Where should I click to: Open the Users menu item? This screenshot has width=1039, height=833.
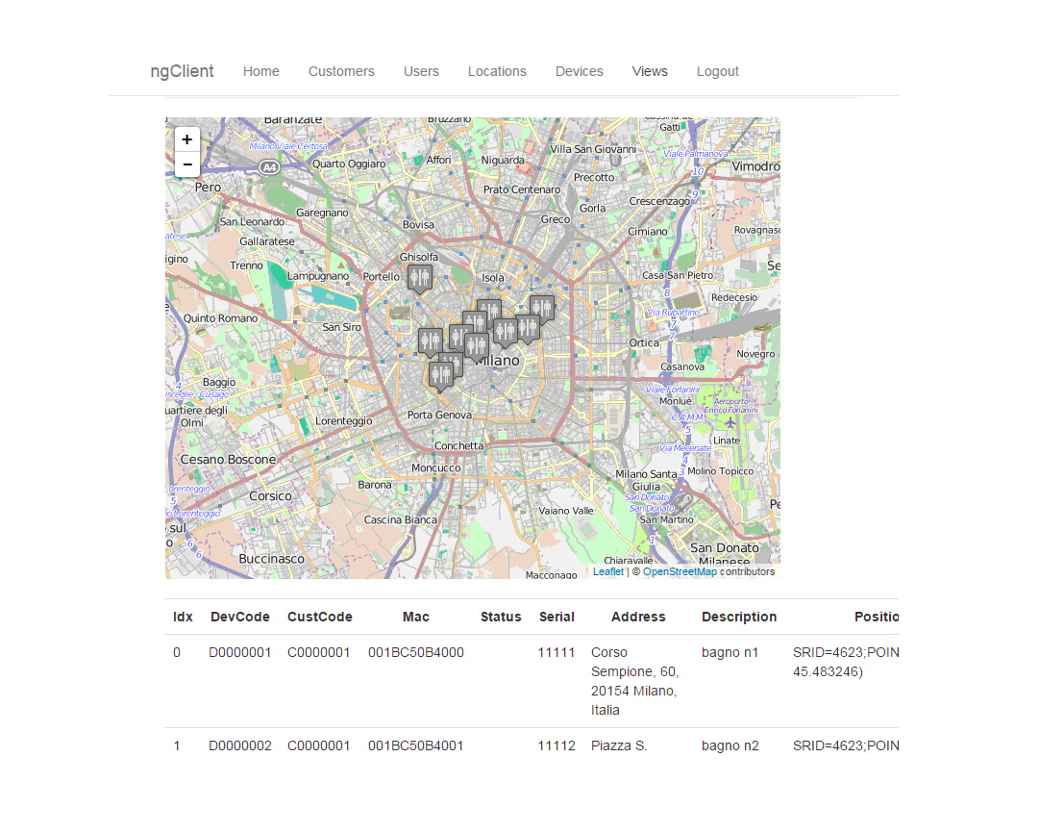[x=421, y=71]
